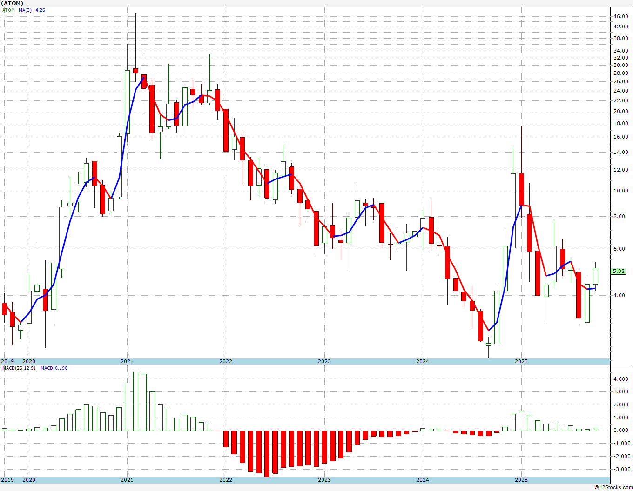Select the ATOM legend label above the chart
Image resolution: width=633 pixels, height=491 pixels.
9,10
